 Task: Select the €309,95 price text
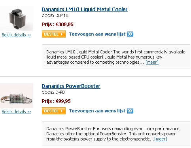tap(64, 25)
